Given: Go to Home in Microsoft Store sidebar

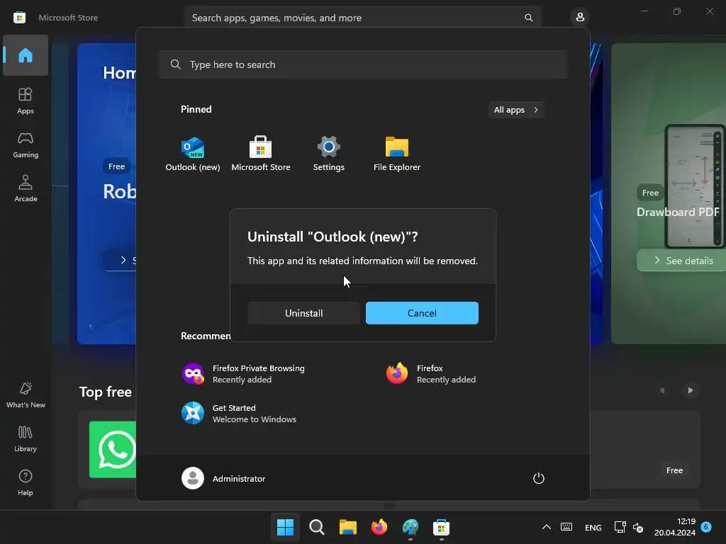Looking at the screenshot, I should 26,55.
